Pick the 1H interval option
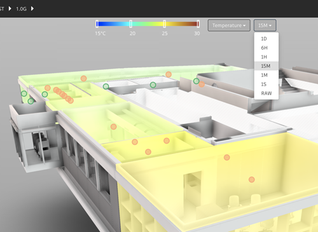Viewport: 318px width, 232px height. pos(266,57)
